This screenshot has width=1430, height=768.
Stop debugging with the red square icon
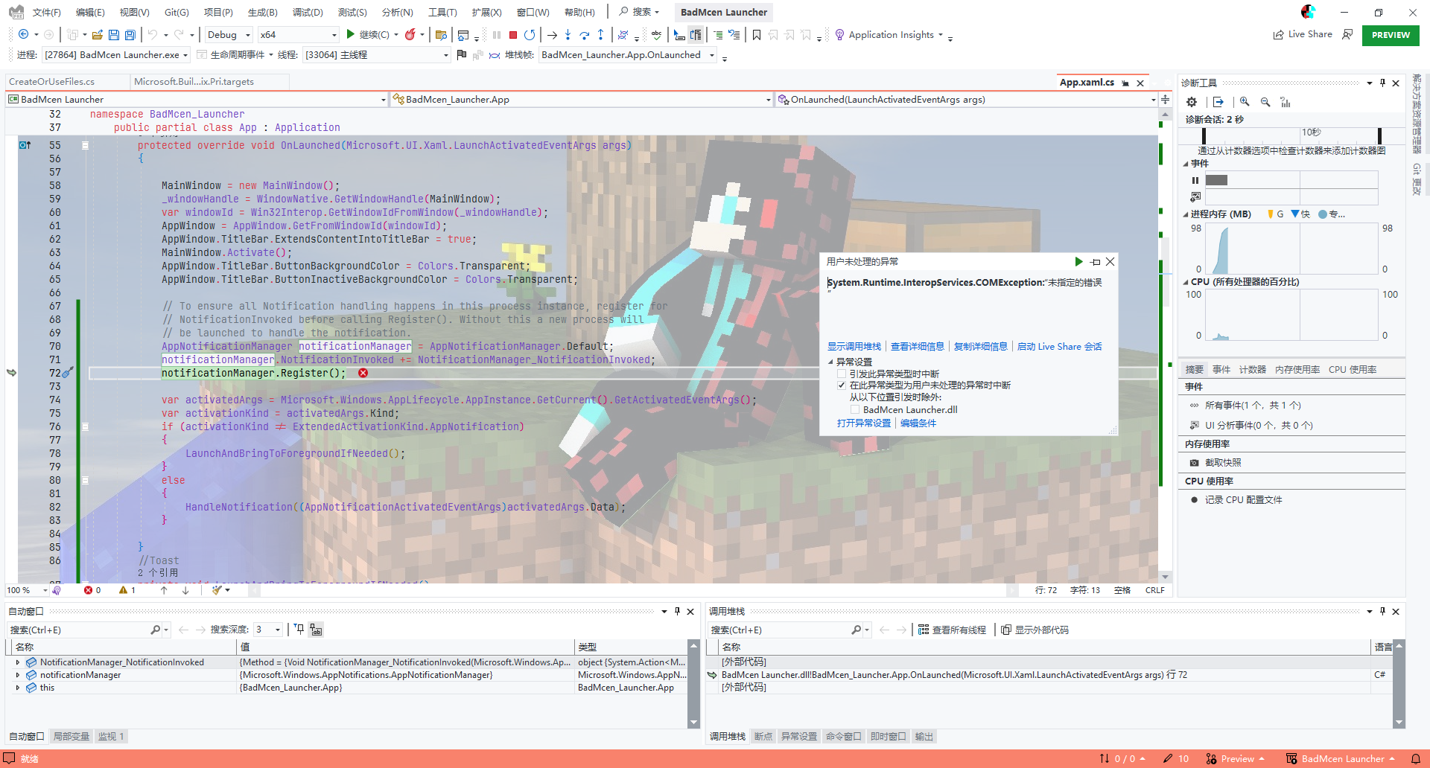coord(513,34)
